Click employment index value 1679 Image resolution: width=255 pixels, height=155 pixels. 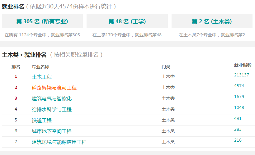coord(239,97)
